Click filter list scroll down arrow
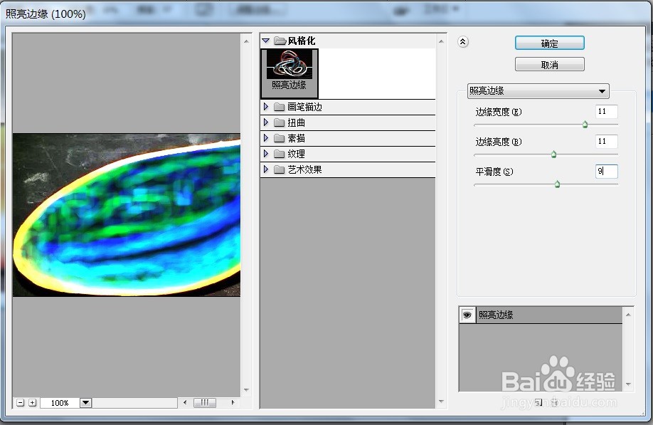The image size is (653, 425). [441, 402]
